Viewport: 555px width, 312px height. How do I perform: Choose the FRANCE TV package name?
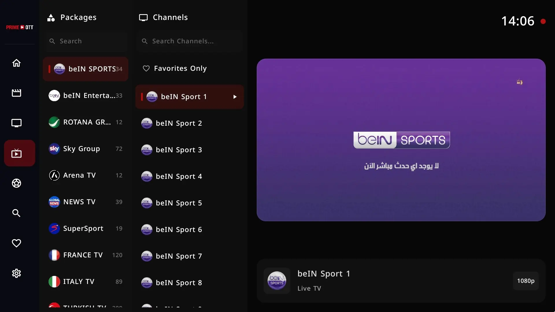[x=83, y=255]
